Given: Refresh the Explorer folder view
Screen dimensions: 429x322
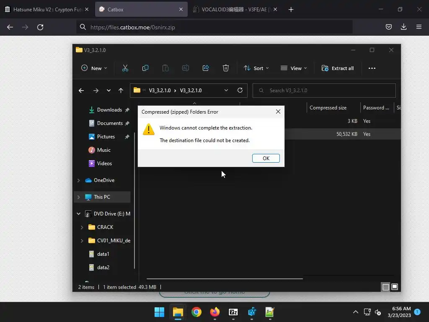Looking at the screenshot, I should click(x=240, y=91).
